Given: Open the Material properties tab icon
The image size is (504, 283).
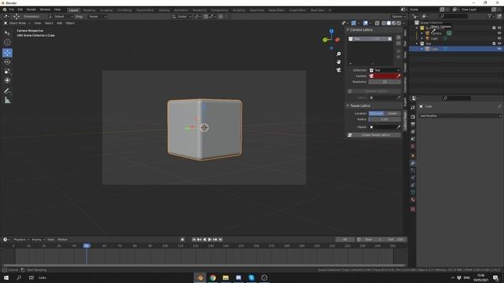Looking at the screenshot, I should 413,200.
